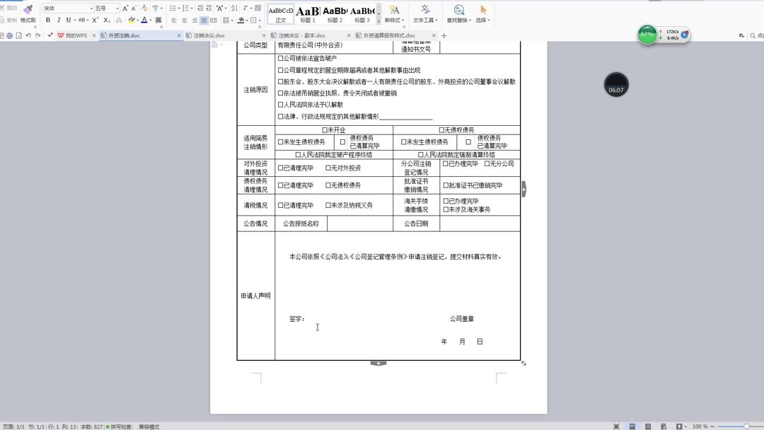The width and height of the screenshot is (764, 430).
Task: Expand the font color dropdown arrow
Action: [150, 20]
